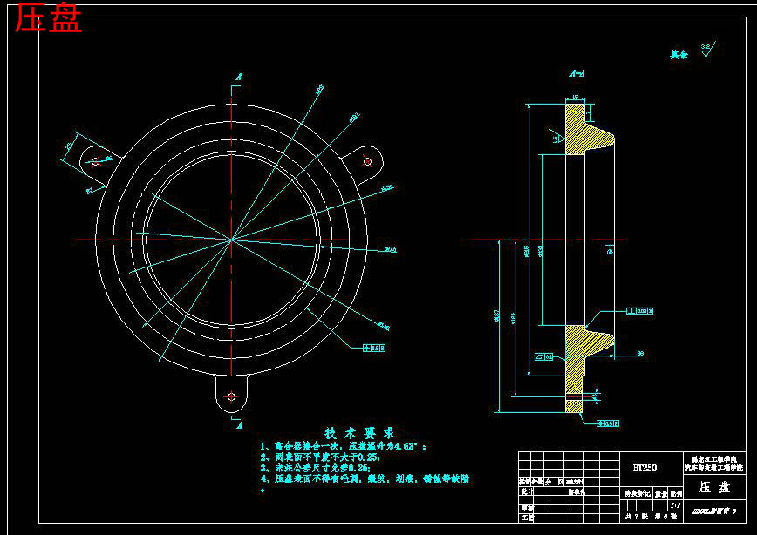Click the position tolerance frame in the front view

pos(373,348)
